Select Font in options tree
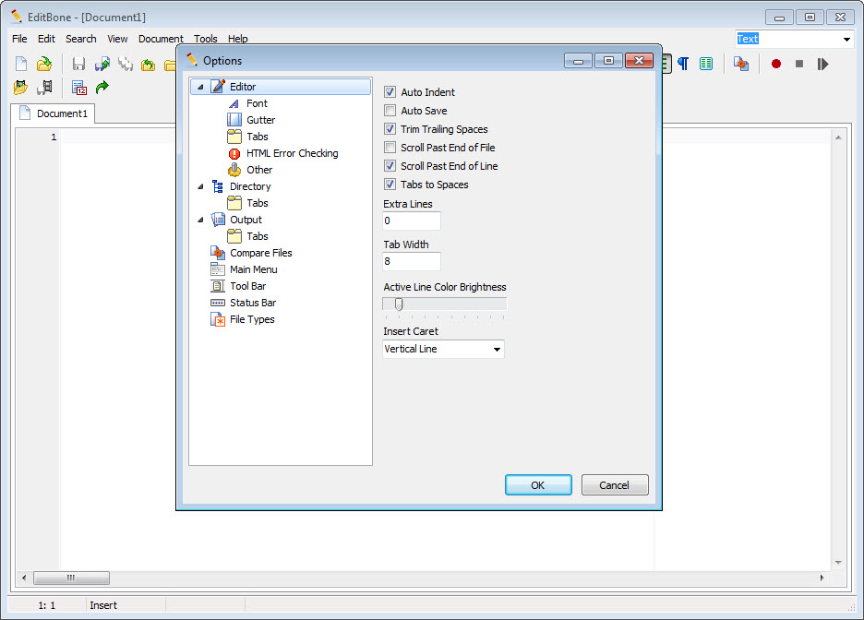Viewport: 864px width, 620px height. point(257,103)
